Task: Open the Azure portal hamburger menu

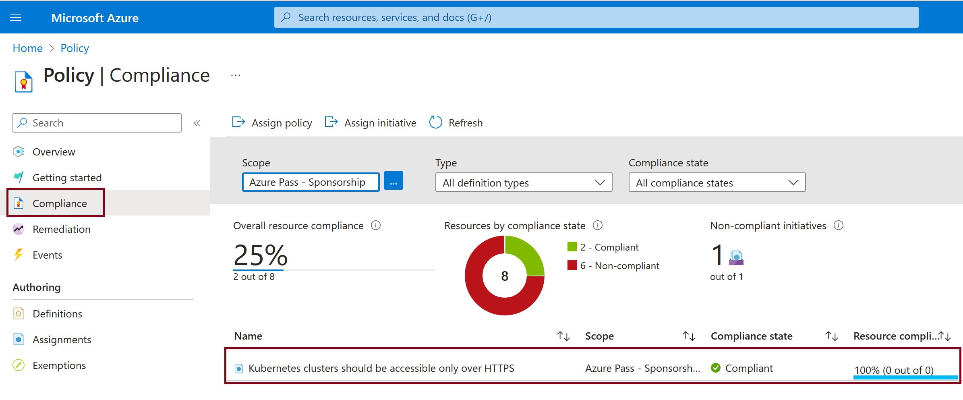Action: (x=16, y=17)
